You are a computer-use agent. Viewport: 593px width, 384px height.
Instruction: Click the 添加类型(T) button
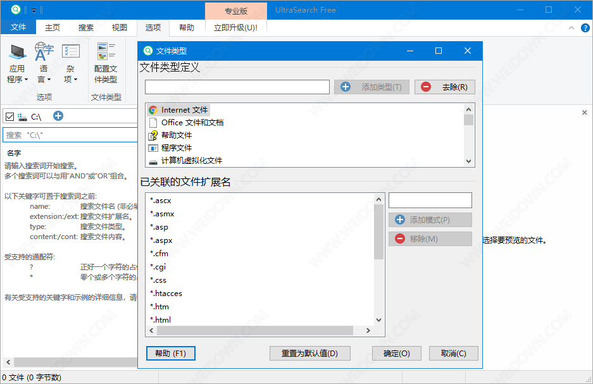(371, 87)
